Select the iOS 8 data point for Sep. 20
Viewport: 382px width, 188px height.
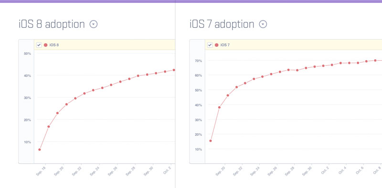coord(66,104)
